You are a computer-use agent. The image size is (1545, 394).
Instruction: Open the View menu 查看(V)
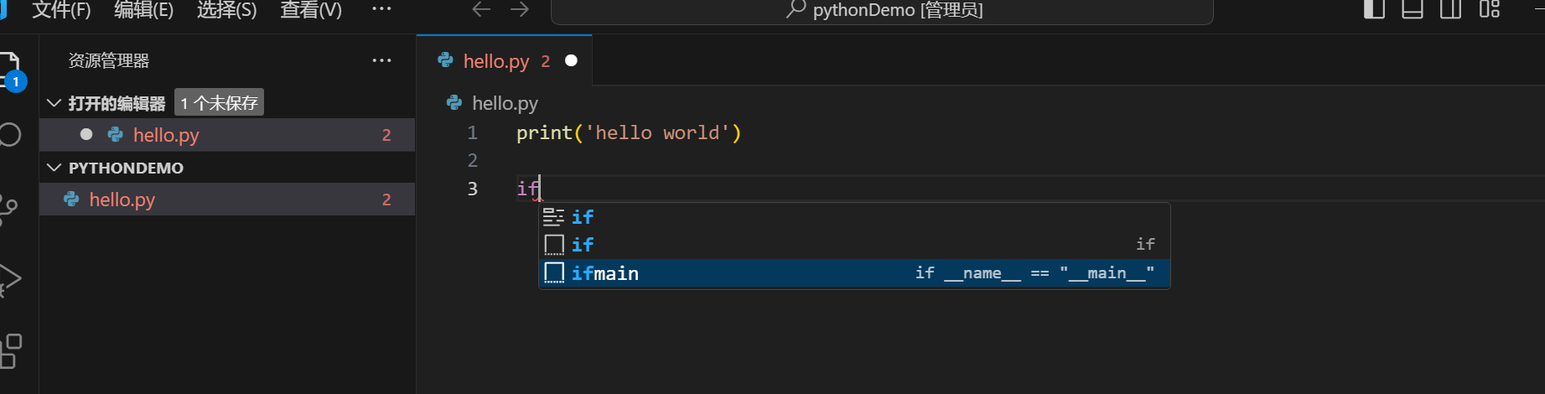pyautogui.click(x=310, y=10)
